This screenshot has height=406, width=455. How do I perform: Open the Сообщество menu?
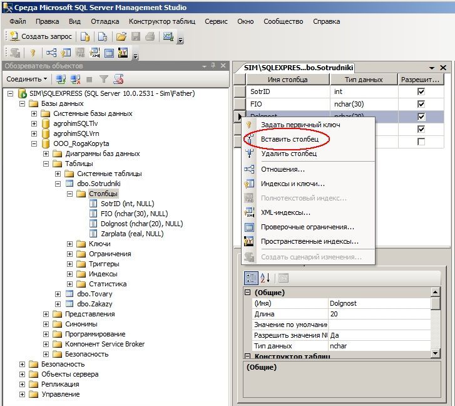[284, 21]
